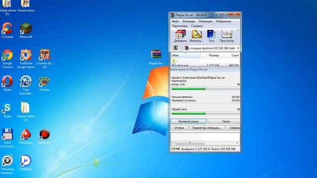This screenshot has width=317, height=178.
Task: Select Обновить лицензию desktop shortcut
Action: [7, 164]
